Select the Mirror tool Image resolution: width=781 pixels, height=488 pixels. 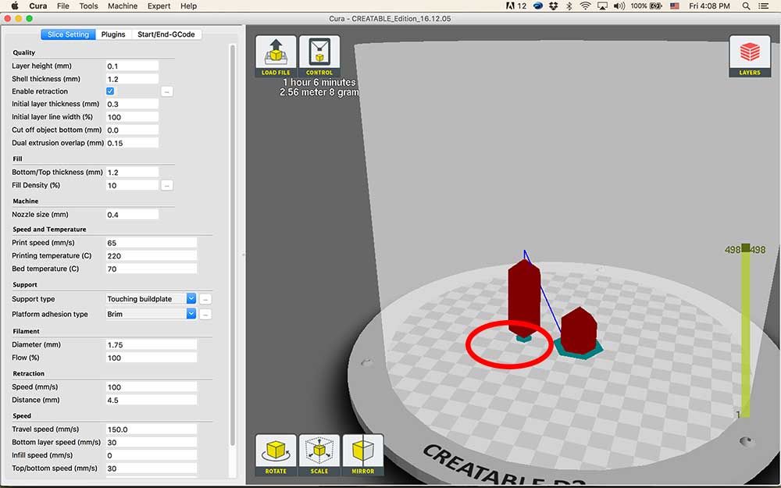363,454
